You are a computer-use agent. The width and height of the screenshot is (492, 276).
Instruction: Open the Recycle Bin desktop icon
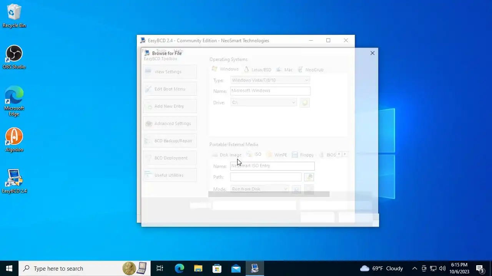click(14, 16)
